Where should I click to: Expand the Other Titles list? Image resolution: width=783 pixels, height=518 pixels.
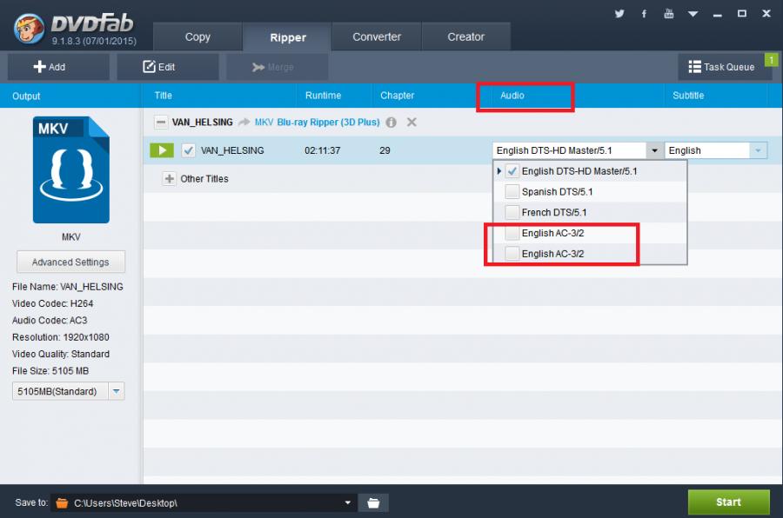click(170, 179)
